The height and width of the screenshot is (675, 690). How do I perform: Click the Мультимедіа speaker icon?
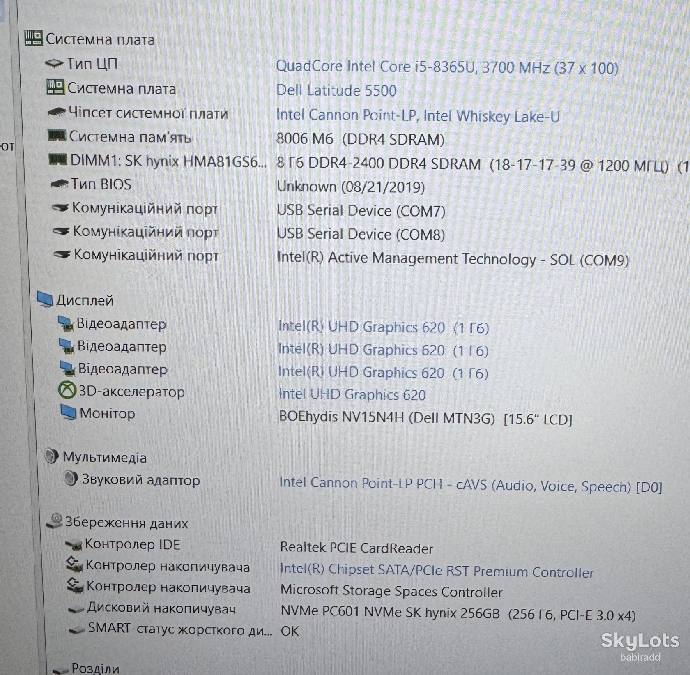[51, 456]
